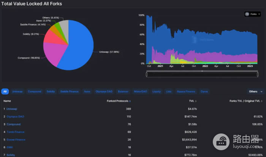266x157 pixels.
Task: Expand the Others dropdown
Action: (255, 91)
